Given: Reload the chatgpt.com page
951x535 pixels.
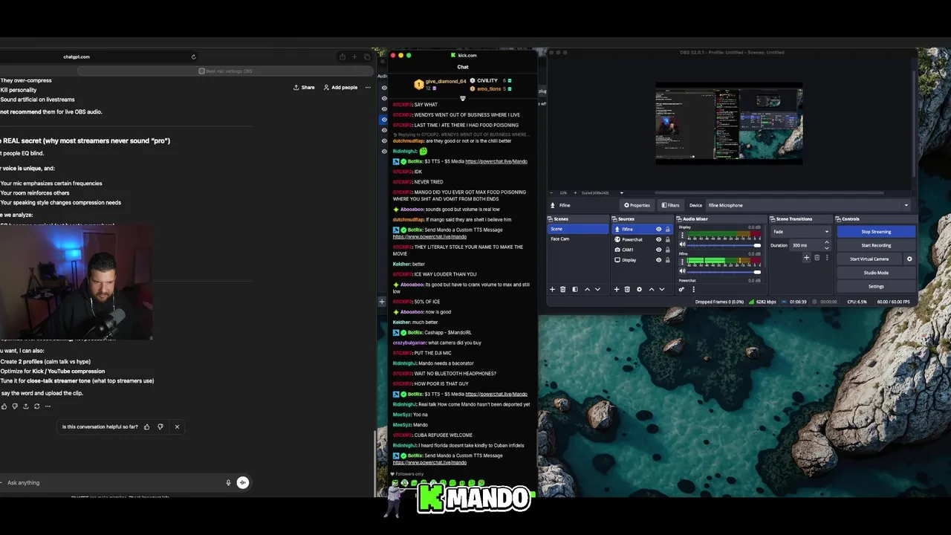Looking at the screenshot, I should 193,56.
